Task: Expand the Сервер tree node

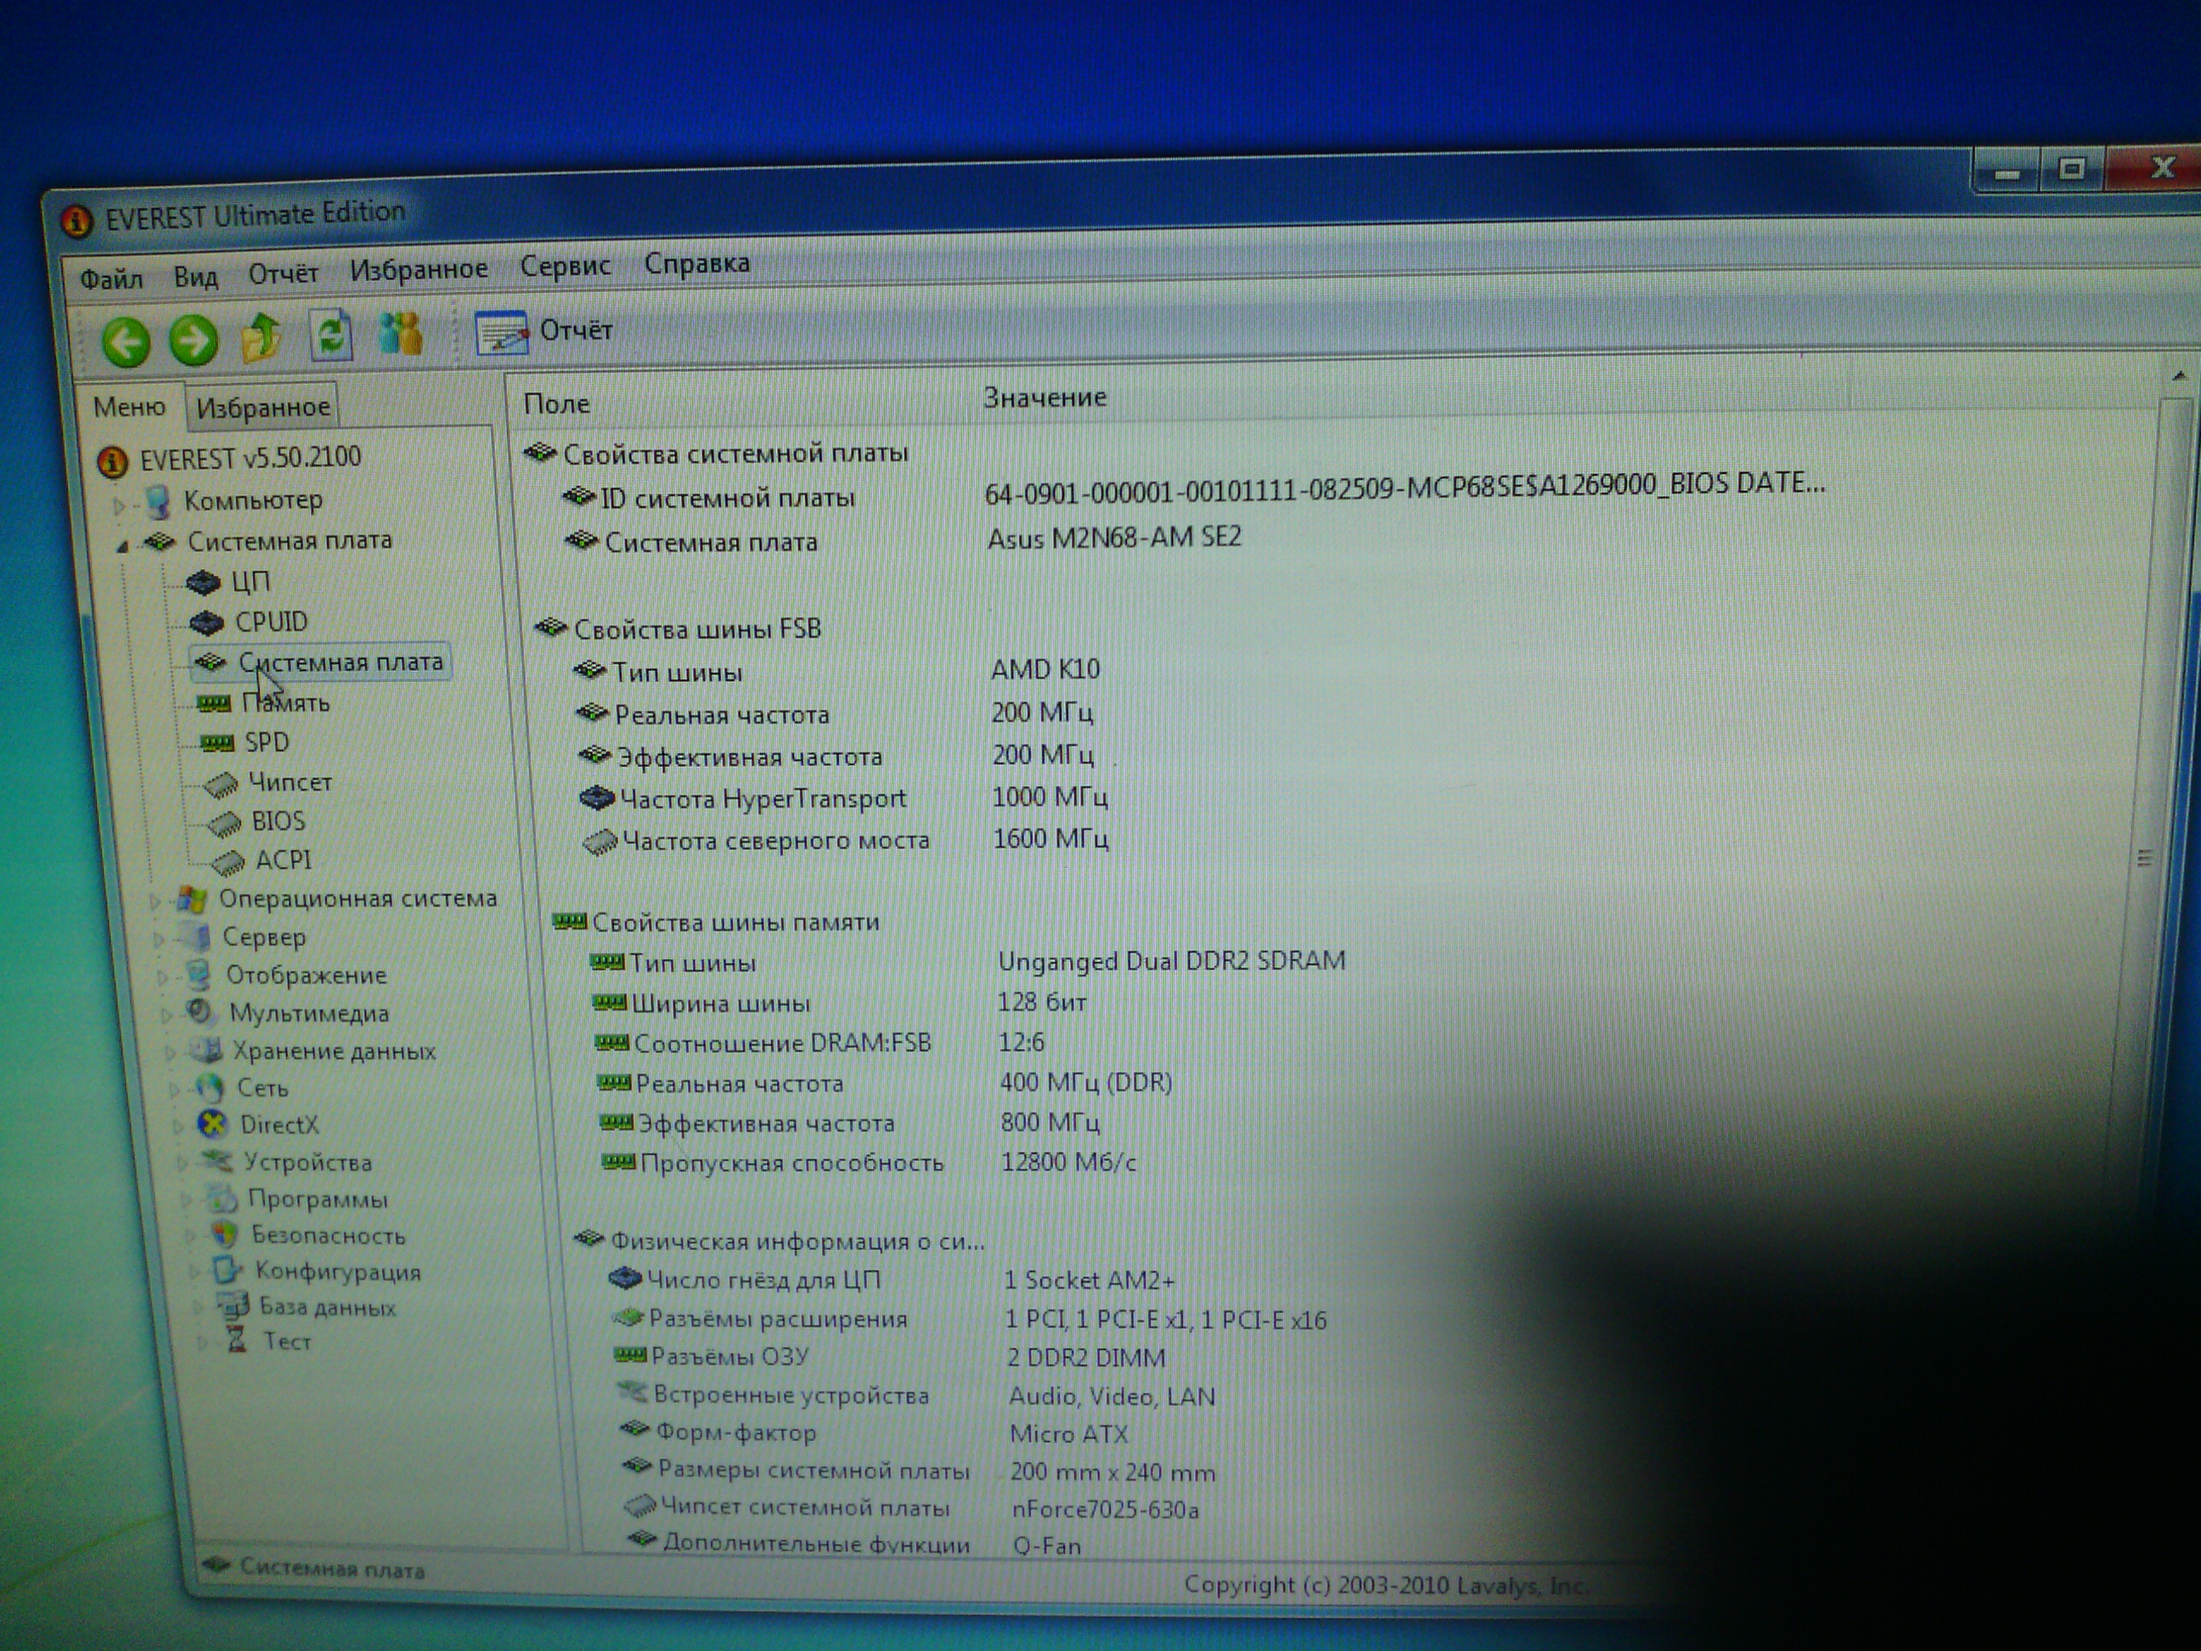Action: click(x=159, y=938)
